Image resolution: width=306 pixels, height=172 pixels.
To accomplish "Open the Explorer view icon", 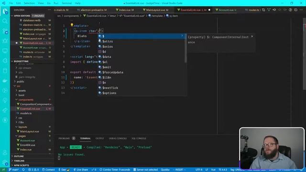I will (x=5, y=11).
